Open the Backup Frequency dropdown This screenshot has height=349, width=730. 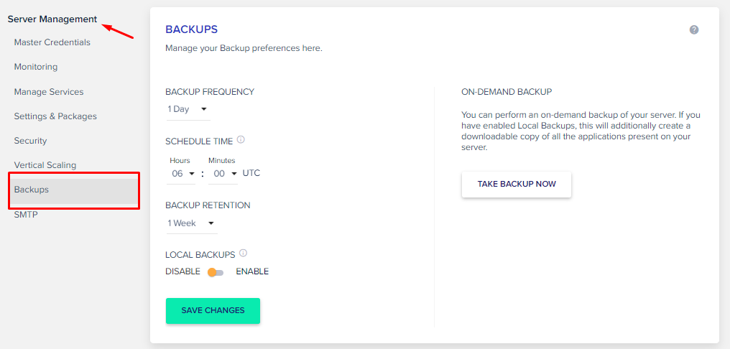click(188, 110)
